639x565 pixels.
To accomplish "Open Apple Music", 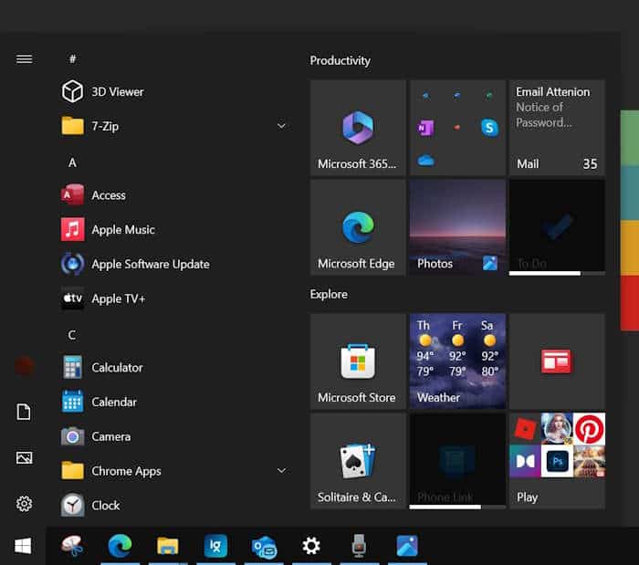I will pos(175,229).
